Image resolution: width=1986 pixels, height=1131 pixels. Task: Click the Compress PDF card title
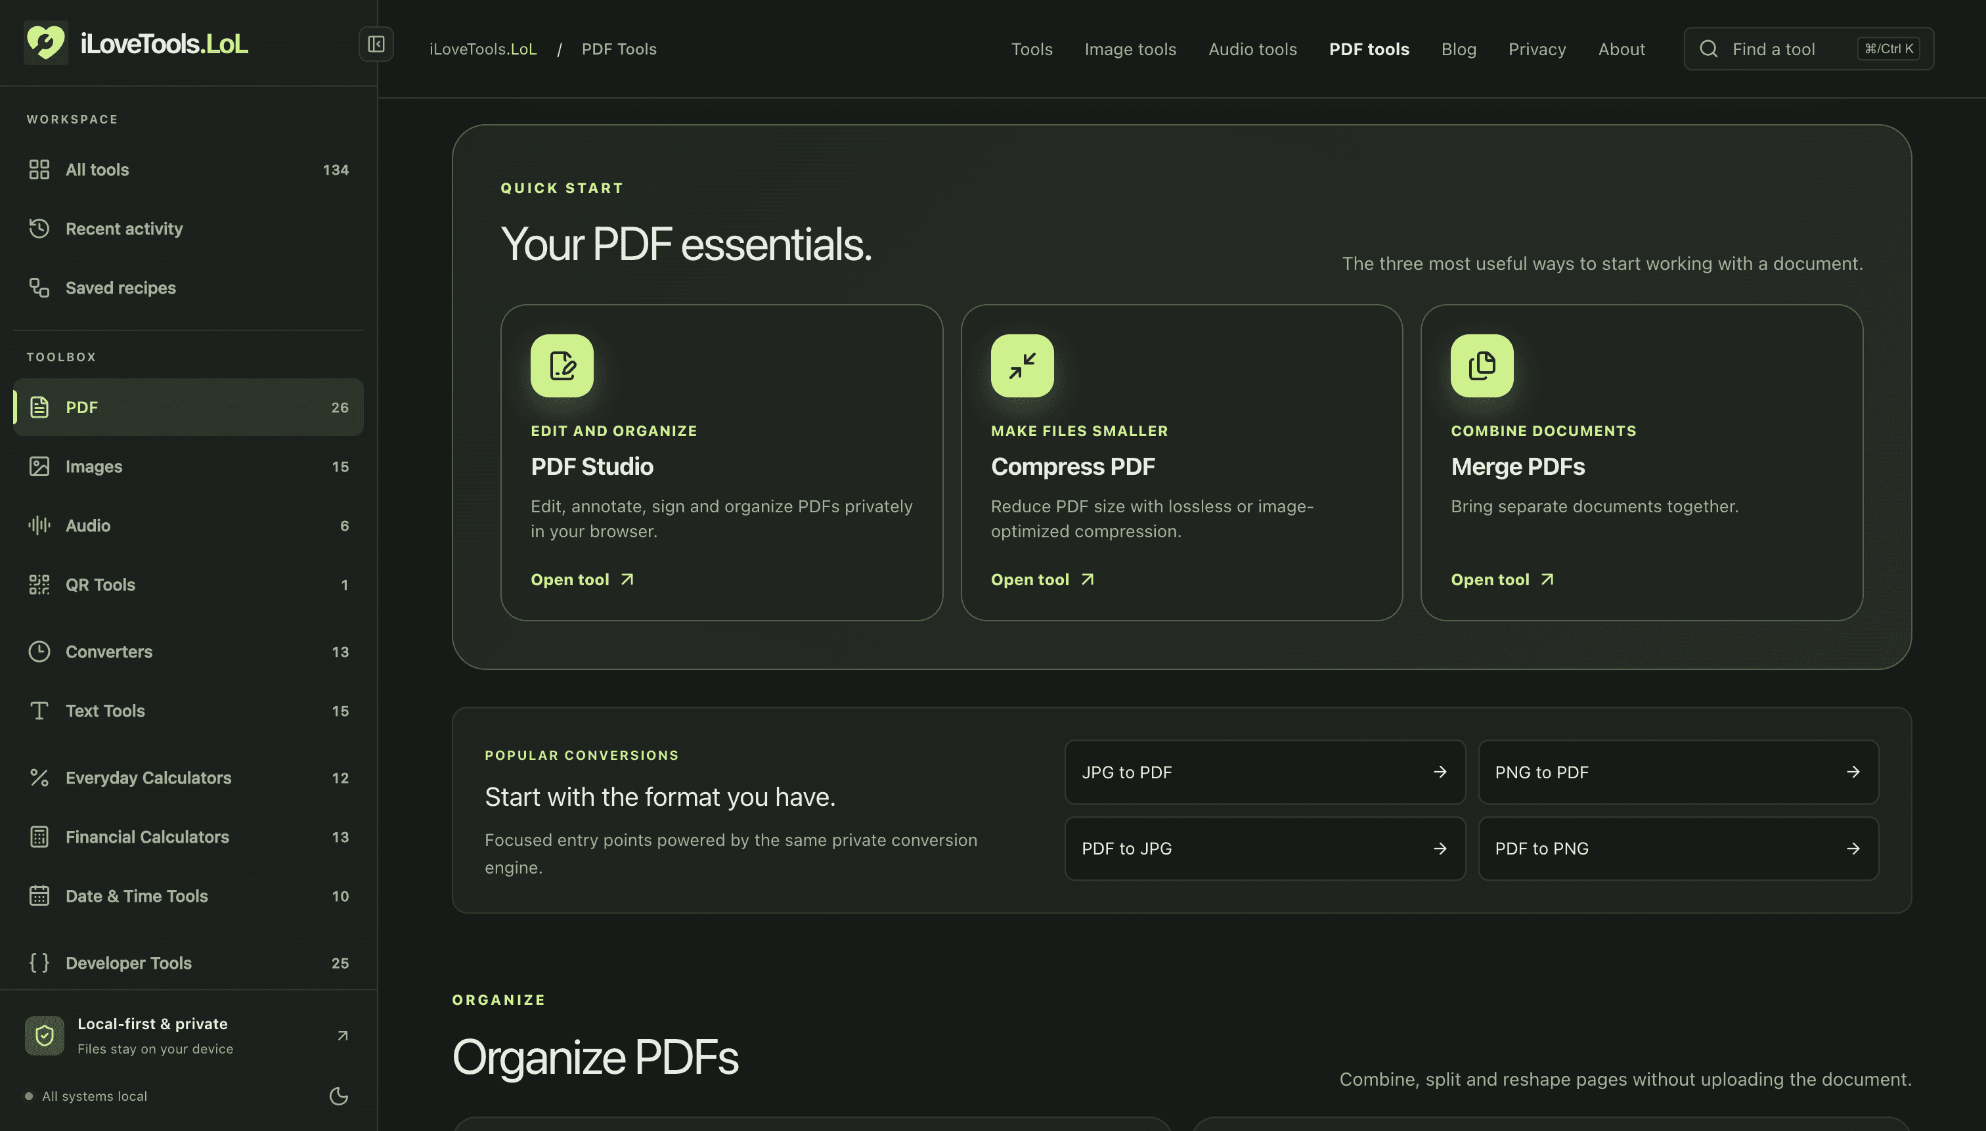[x=1072, y=466]
